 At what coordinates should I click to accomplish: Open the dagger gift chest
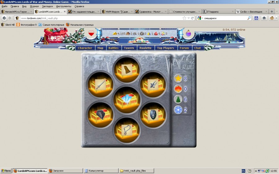pyautogui.click(x=153, y=84)
